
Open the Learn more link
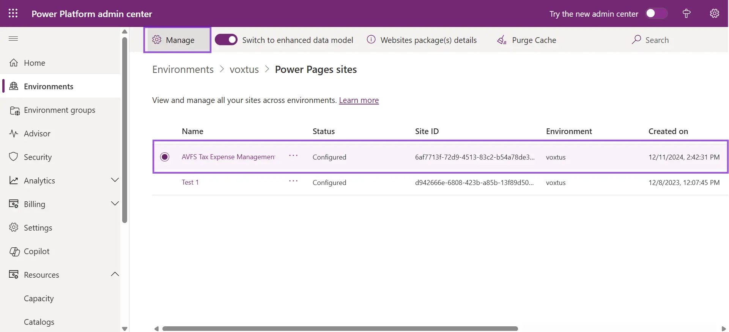(359, 100)
